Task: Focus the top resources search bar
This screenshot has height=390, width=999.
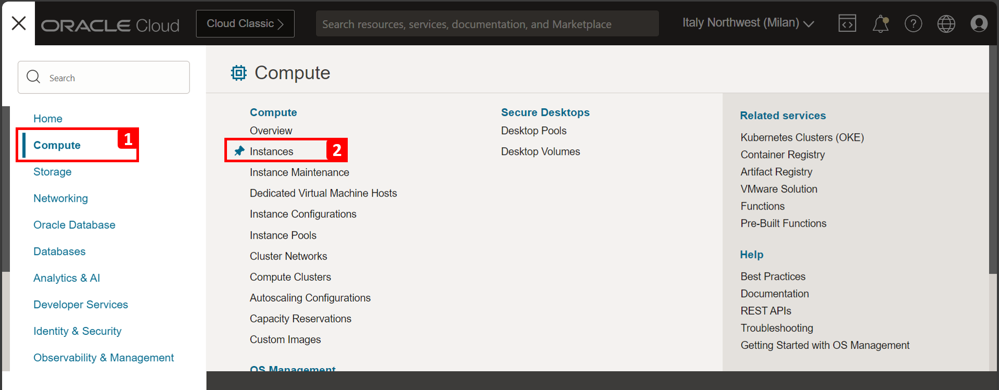Action: click(487, 24)
